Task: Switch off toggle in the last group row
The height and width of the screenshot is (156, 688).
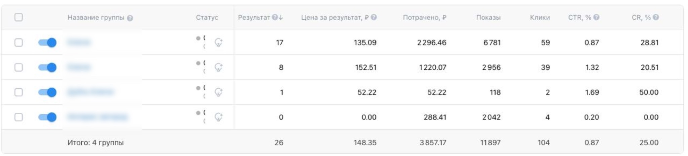Action: click(47, 117)
